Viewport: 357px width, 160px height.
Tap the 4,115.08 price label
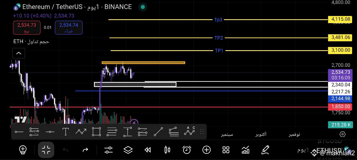339,19
